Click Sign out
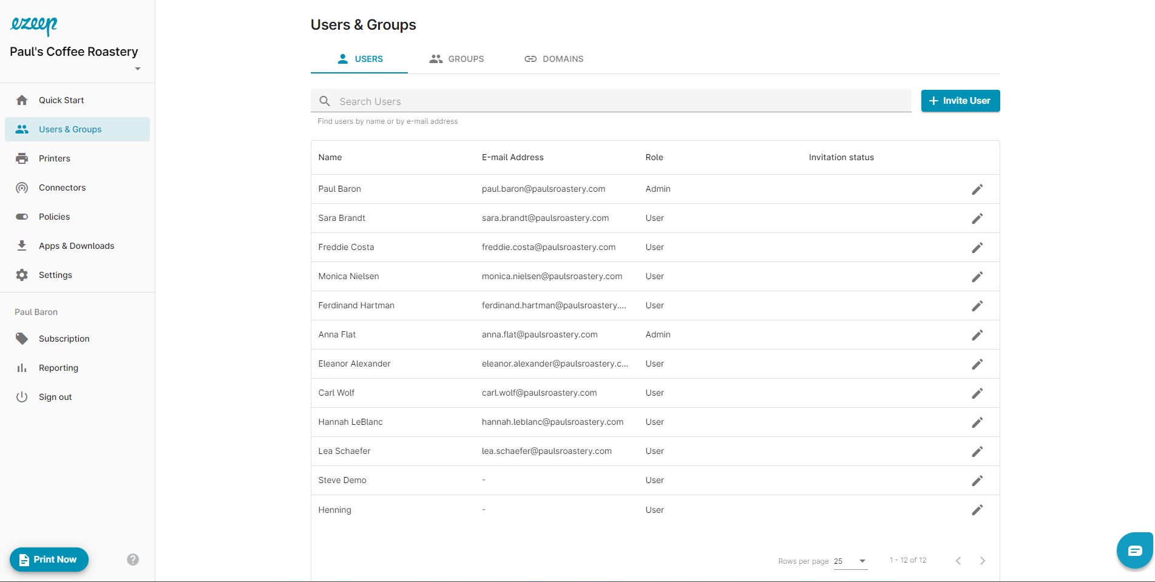 click(77, 397)
